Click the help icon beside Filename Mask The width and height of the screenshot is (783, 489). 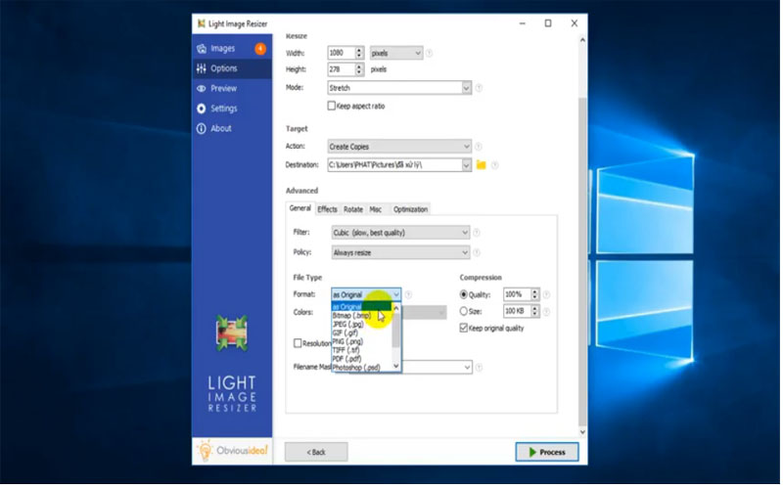click(479, 368)
